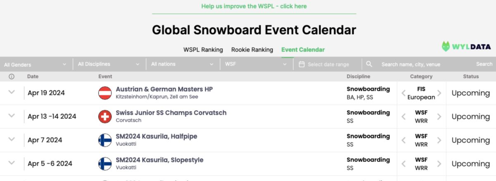Switch to WSPL Ranking tab
The image size is (496, 181).
point(203,50)
